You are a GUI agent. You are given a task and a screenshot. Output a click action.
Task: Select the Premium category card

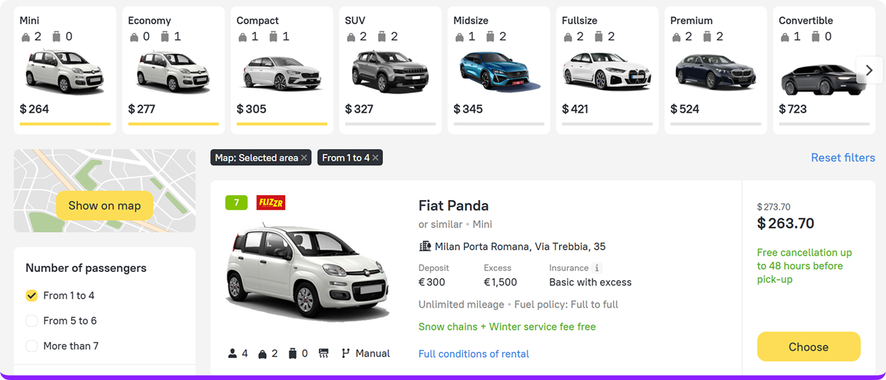point(715,70)
